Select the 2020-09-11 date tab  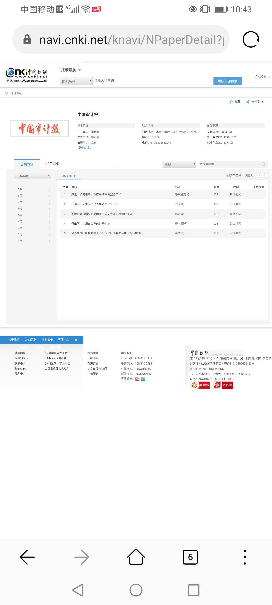pos(69,176)
